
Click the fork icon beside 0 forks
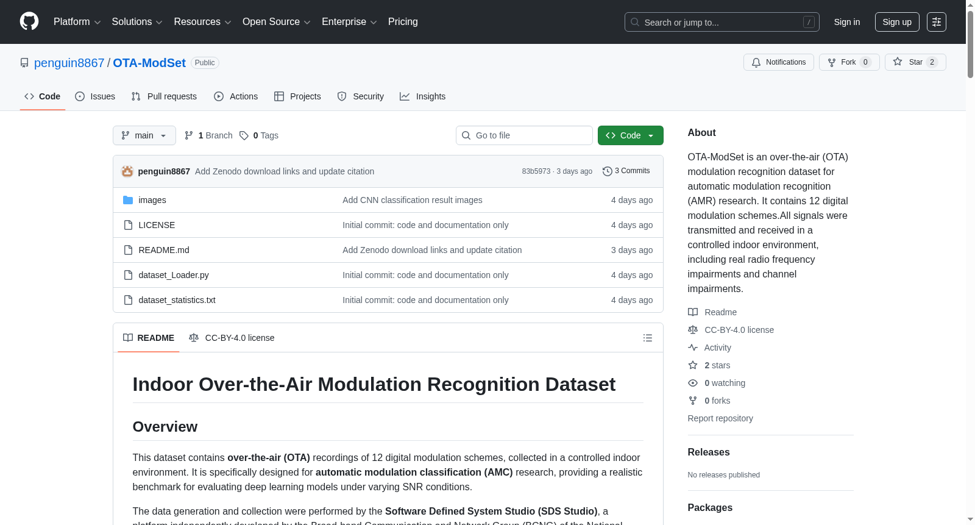[693, 401]
